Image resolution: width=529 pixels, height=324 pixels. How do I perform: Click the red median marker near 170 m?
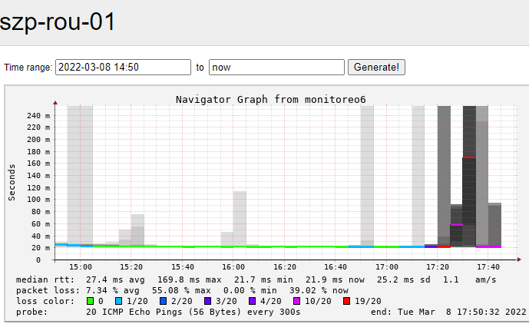point(469,157)
